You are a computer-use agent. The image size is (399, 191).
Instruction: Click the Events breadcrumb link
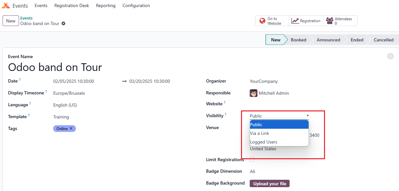tap(26, 18)
